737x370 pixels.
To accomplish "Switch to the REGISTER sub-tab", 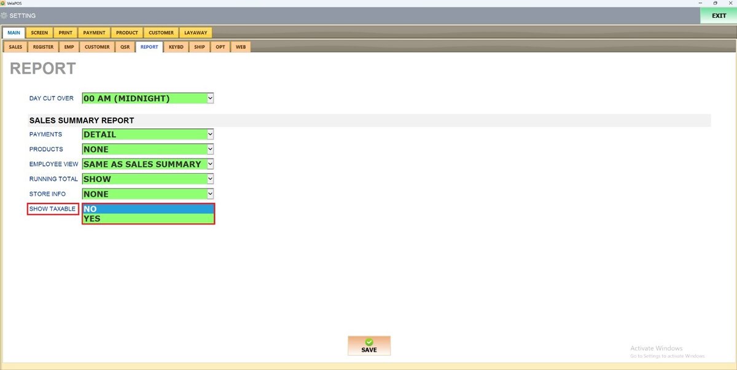I will 43,47.
